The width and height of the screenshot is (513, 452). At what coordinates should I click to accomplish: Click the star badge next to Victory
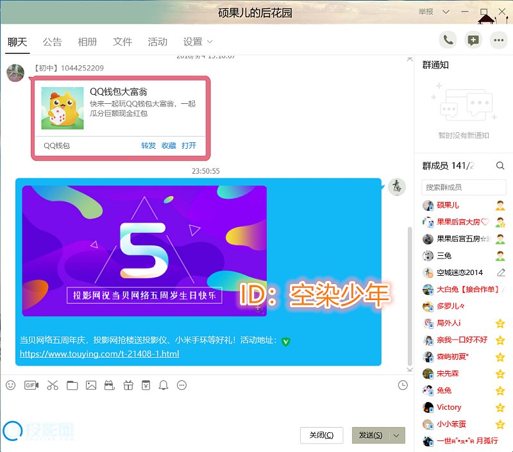click(500, 407)
